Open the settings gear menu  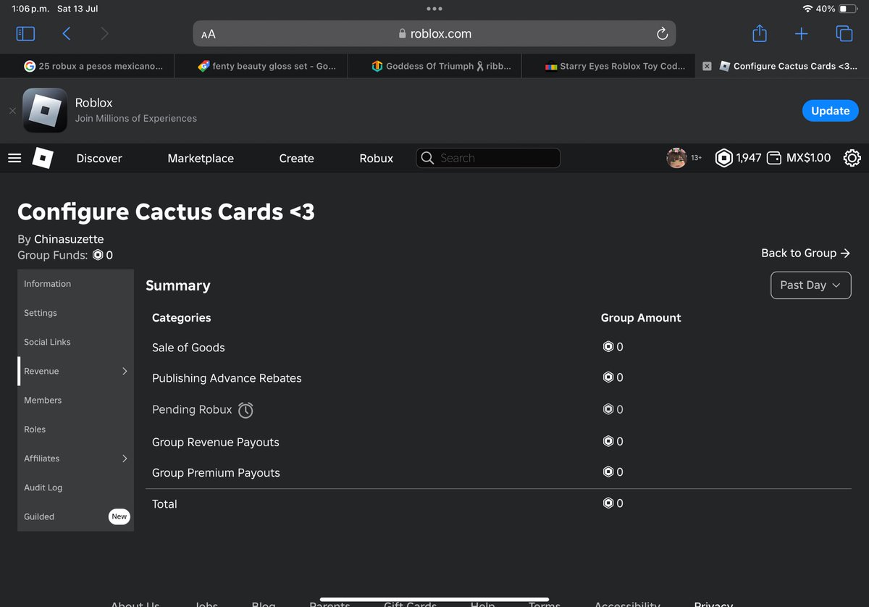[852, 158]
